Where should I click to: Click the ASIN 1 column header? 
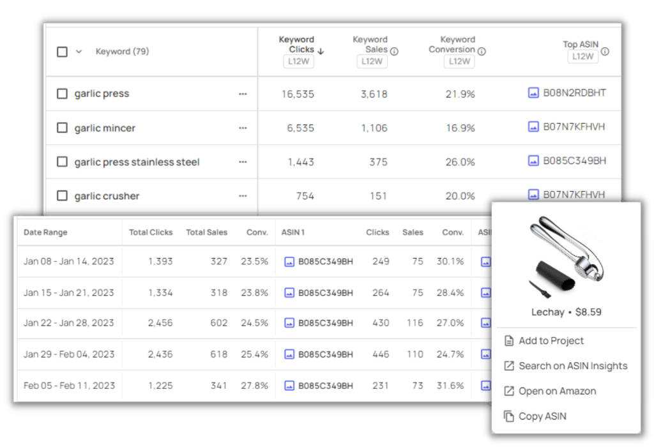[293, 232]
